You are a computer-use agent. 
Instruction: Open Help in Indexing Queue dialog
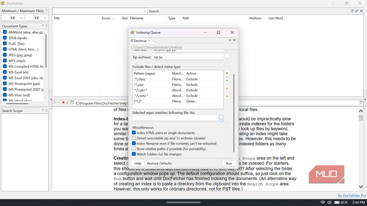point(138,163)
